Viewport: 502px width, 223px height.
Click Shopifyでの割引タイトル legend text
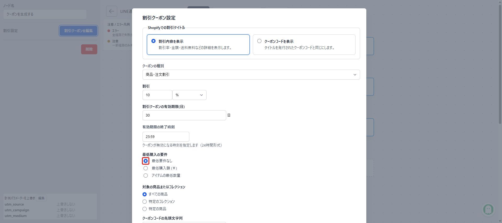click(166, 28)
